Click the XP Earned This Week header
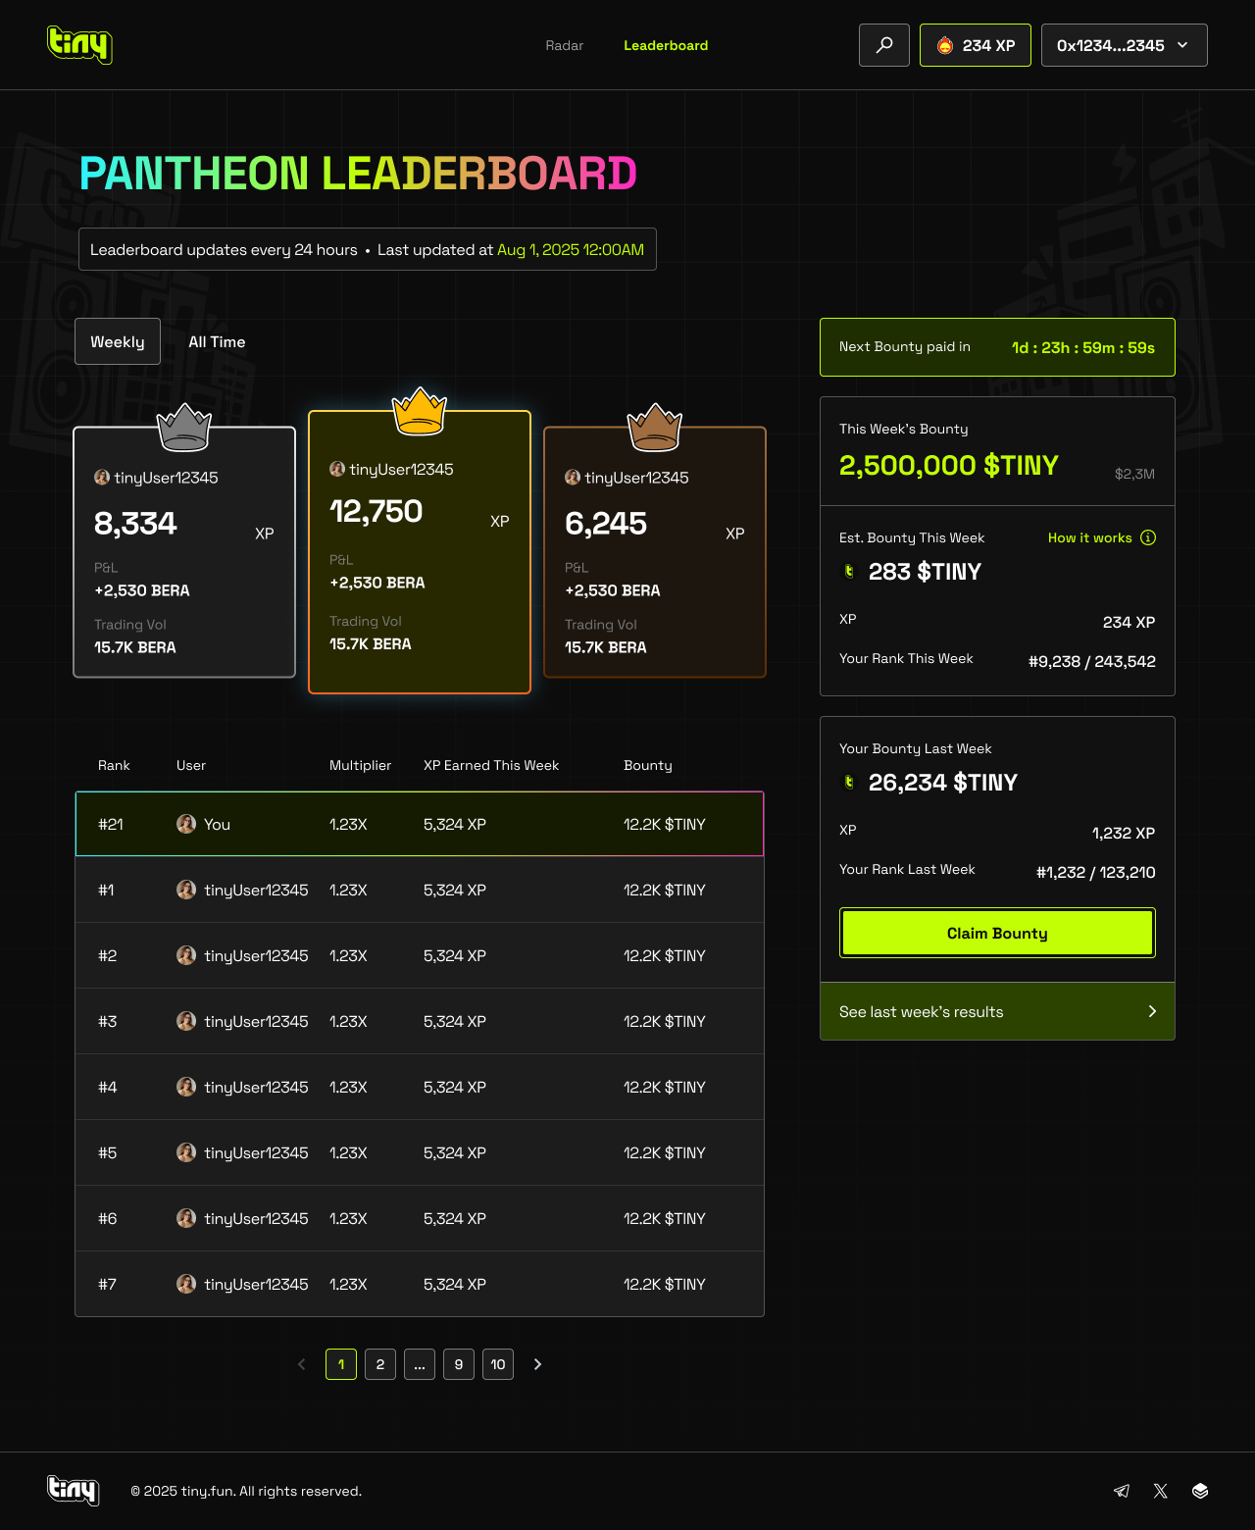Screen dimensions: 1255x1530 point(491,765)
